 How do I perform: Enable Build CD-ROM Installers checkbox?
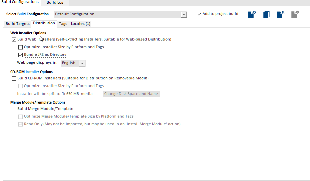point(14,79)
